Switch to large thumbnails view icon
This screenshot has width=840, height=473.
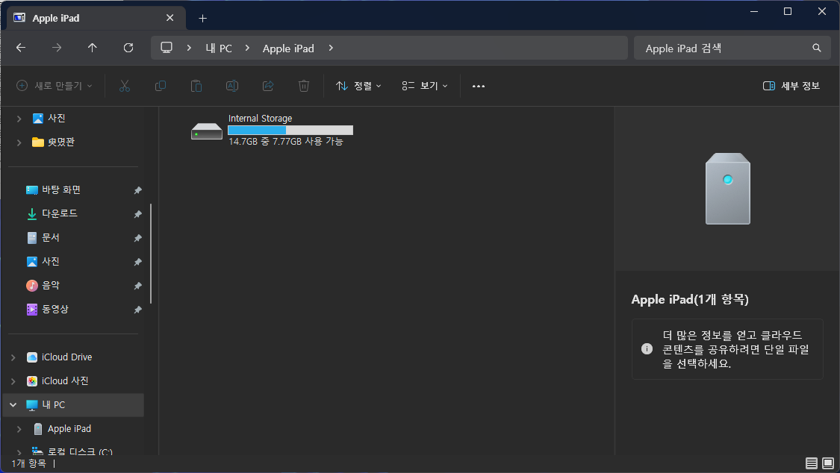pyautogui.click(x=828, y=463)
